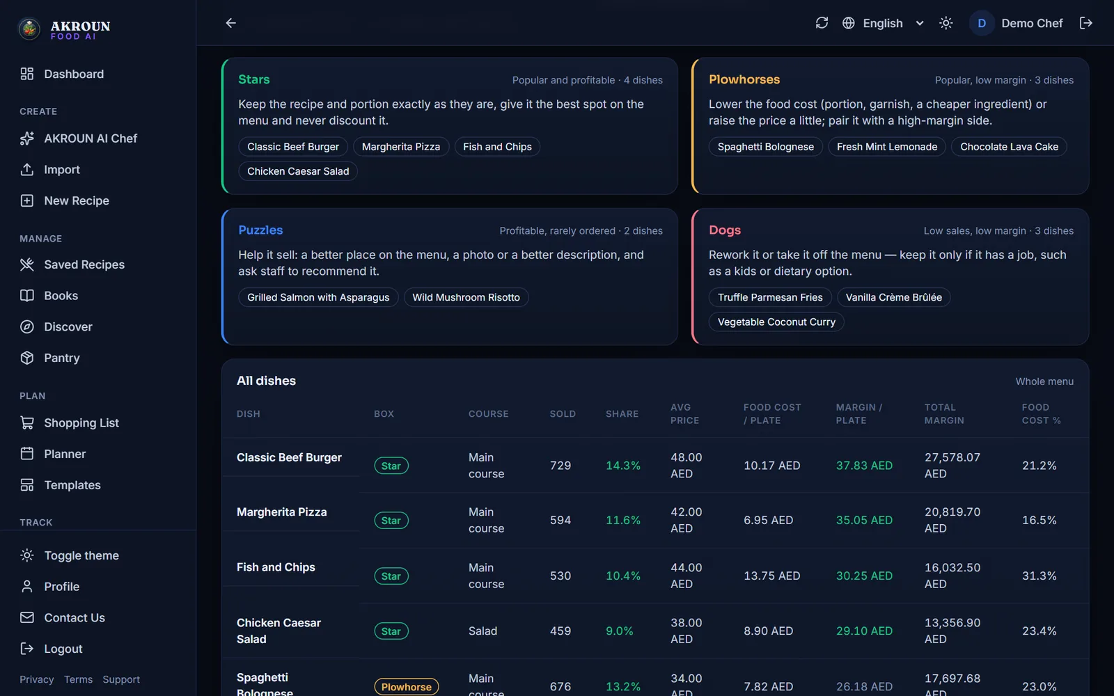Click the refresh icon in the header
The height and width of the screenshot is (696, 1114).
coord(822,23)
